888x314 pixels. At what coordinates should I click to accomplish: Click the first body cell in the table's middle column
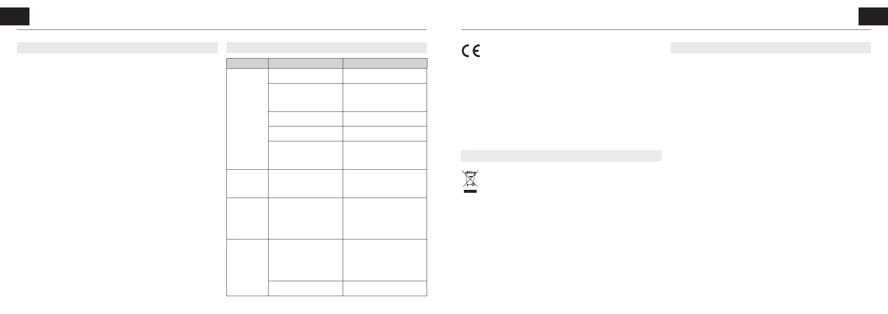click(305, 76)
